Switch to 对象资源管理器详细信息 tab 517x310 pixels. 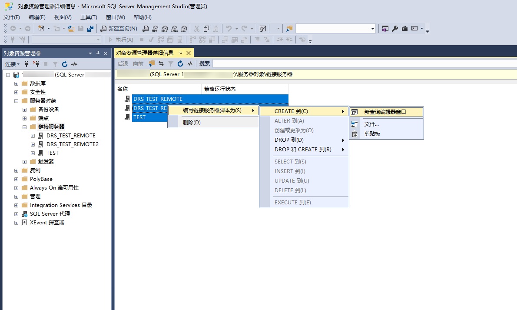pos(145,53)
